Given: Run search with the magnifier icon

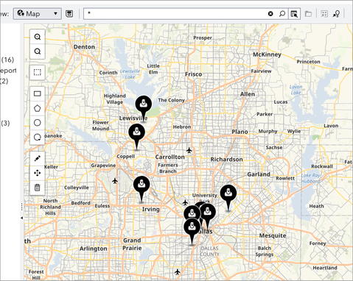Looking at the screenshot, I should coord(282,14).
